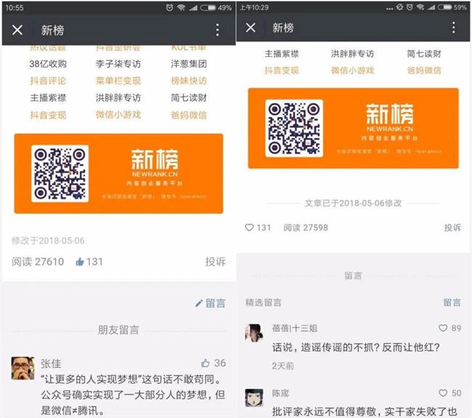Screen dimensions: 472x418
Task: Open the 38亿收购 link
Action: 48,64
